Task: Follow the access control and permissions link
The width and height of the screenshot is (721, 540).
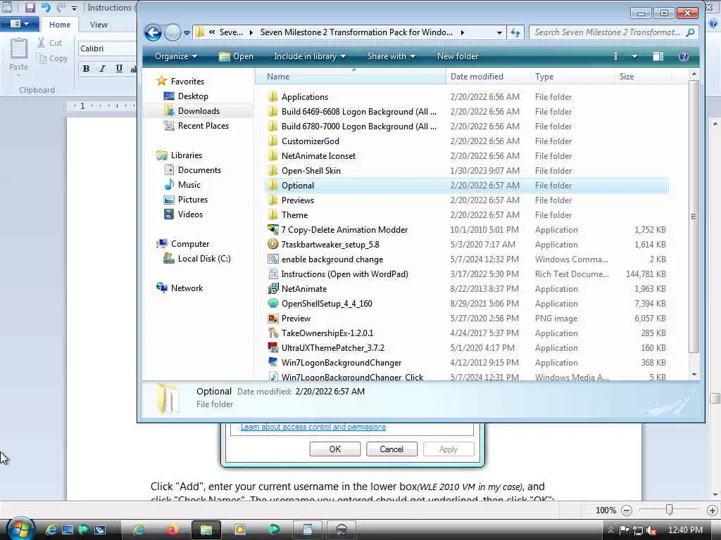Action: pyautogui.click(x=313, y=427)
